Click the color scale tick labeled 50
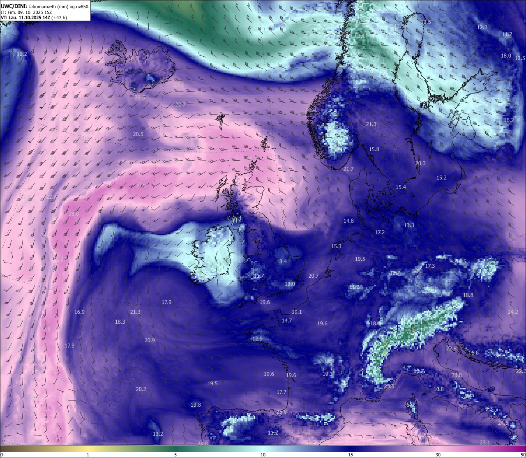The width and height of the screenshot is (526, 458). (523, 455)
